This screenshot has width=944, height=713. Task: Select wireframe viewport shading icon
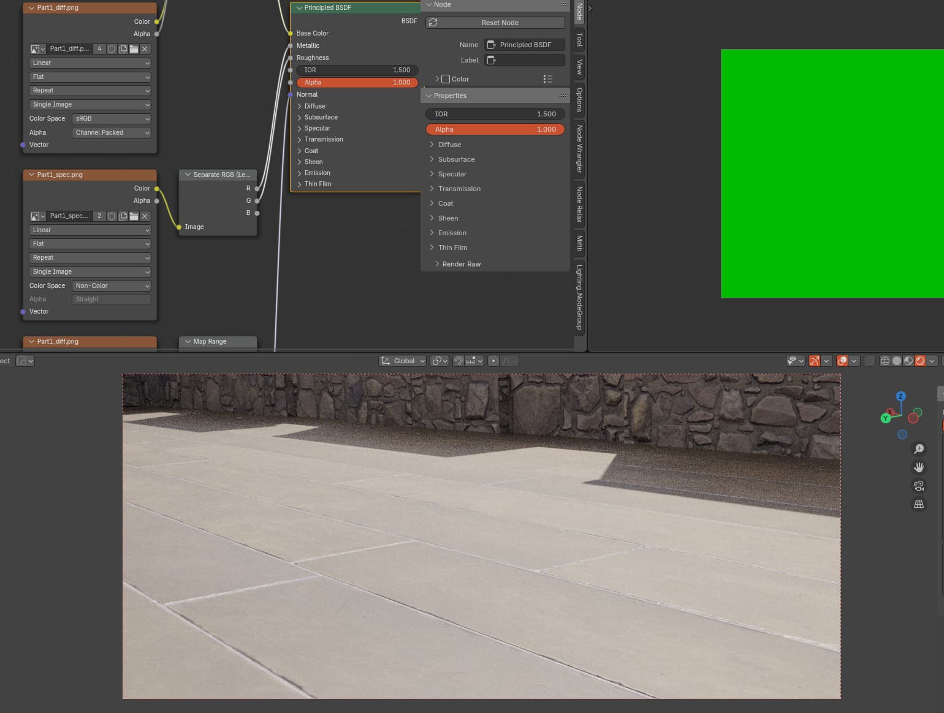[885, 361]
